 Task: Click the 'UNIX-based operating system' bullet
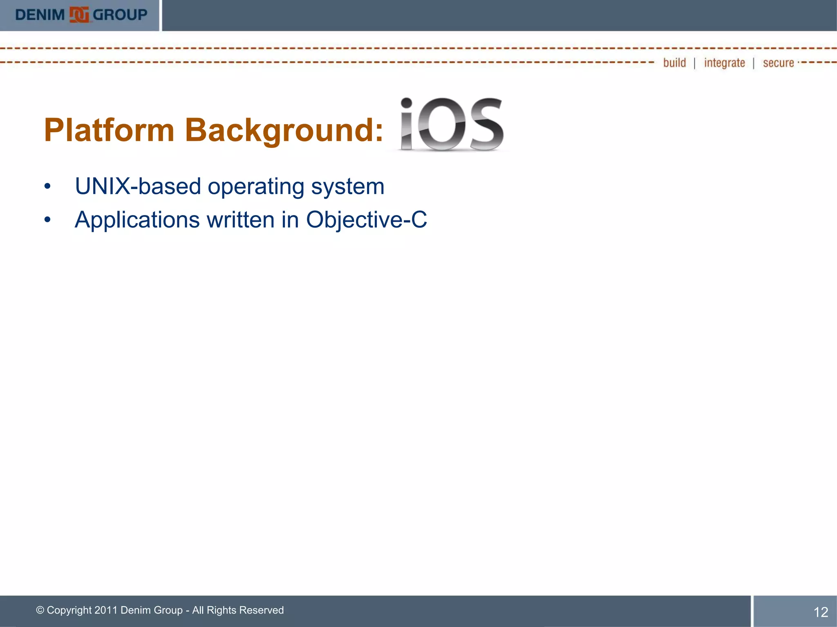(x=229, y=187)
